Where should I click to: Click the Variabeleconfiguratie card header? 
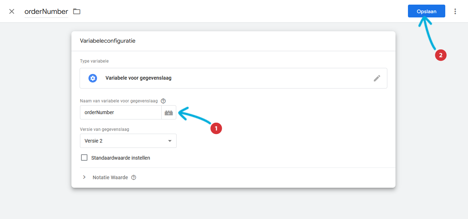(233, 41)
